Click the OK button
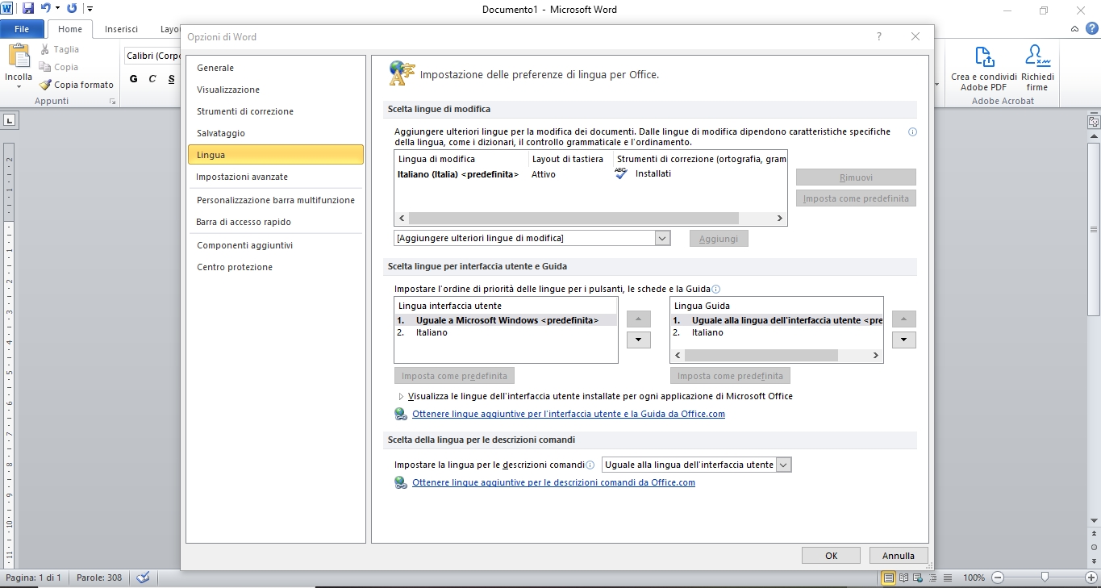Screen dimensions: 1101x588 point(831,556)
